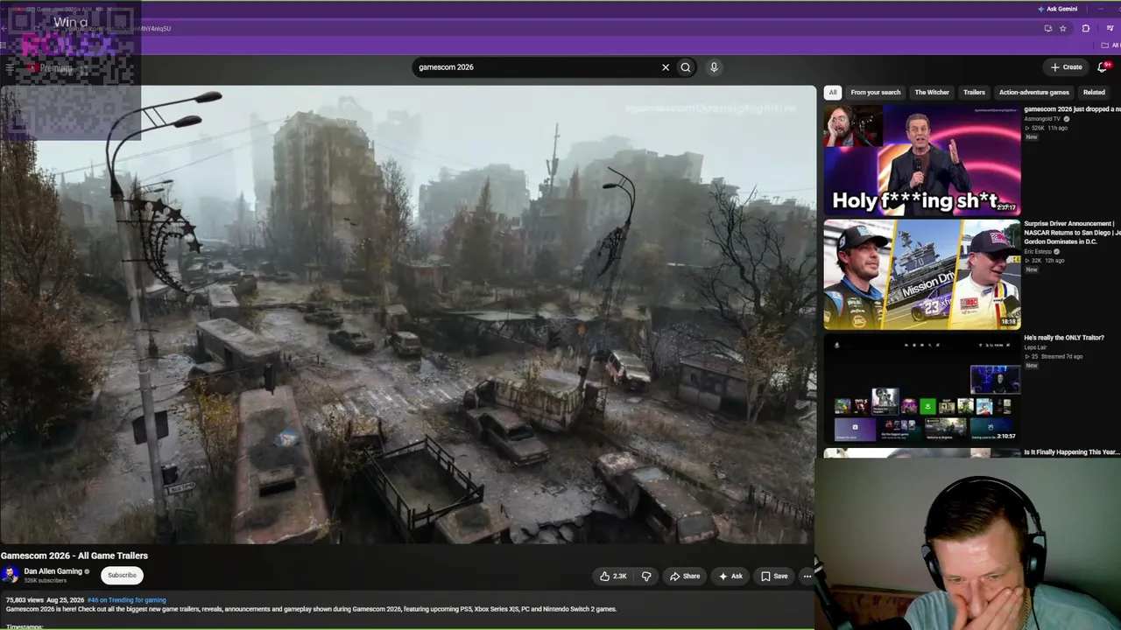
Task: Click the video title 'Gamescom 2026 - All Game Trailers'
Action: pos(74,556)
